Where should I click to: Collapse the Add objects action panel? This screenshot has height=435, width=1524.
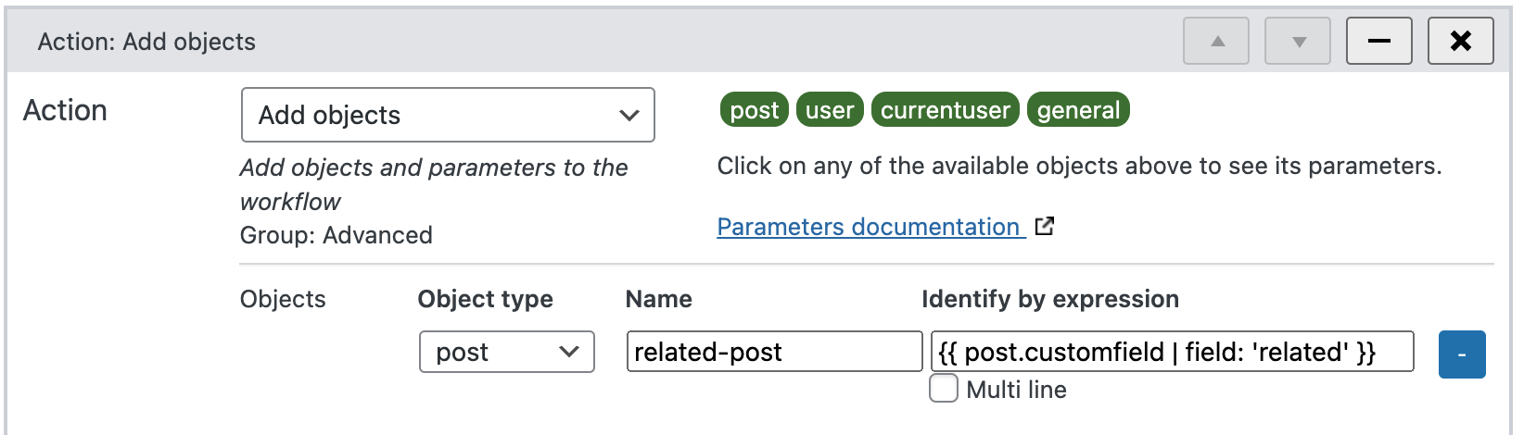click(1379, 42)
